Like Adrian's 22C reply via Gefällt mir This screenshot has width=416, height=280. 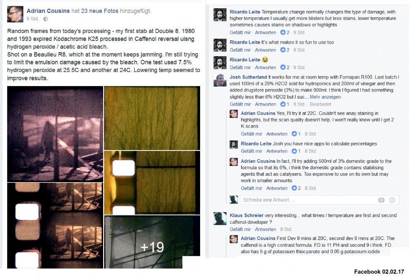coord(251,134)
